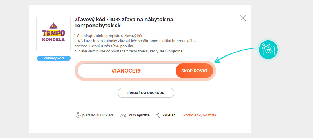Select the VIANOCE19 discount code text

pyautogui.click(x=126, y=71)
